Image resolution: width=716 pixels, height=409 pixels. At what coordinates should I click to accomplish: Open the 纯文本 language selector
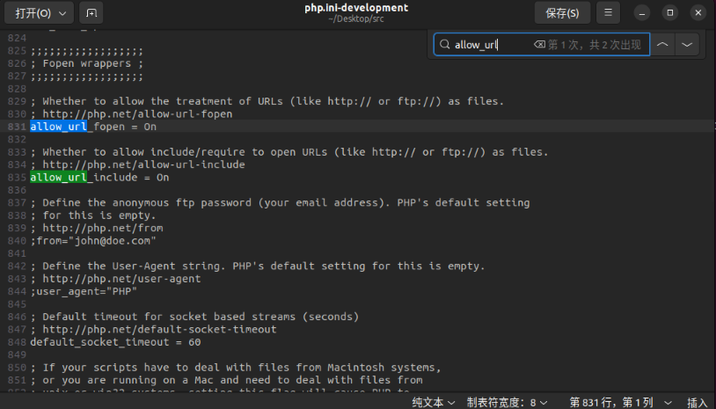(x=434, y=402)
